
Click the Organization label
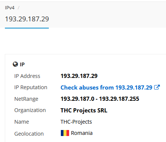[x=30, y=111]
